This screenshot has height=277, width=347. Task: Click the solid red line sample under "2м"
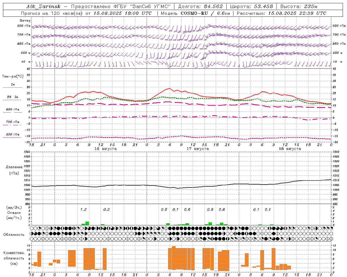[12, 87]
